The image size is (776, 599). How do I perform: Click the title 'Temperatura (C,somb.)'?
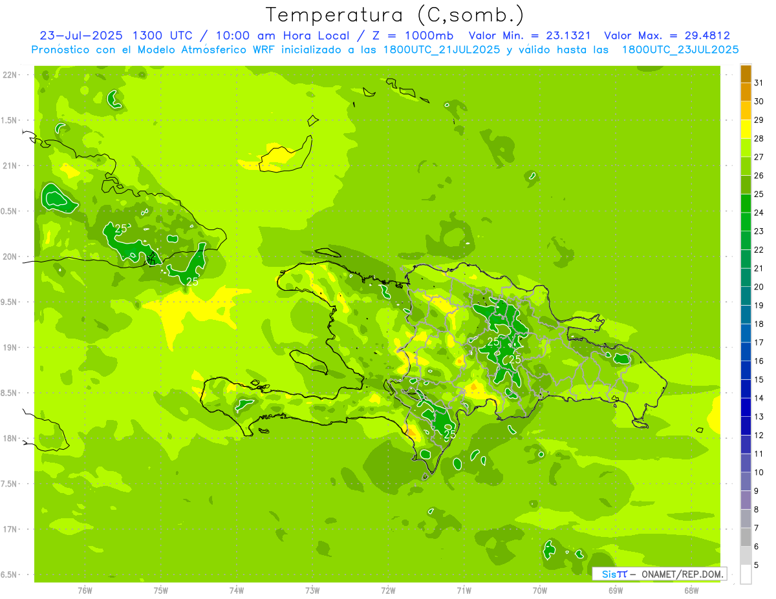pyautogui.click(x=394, y=15)
